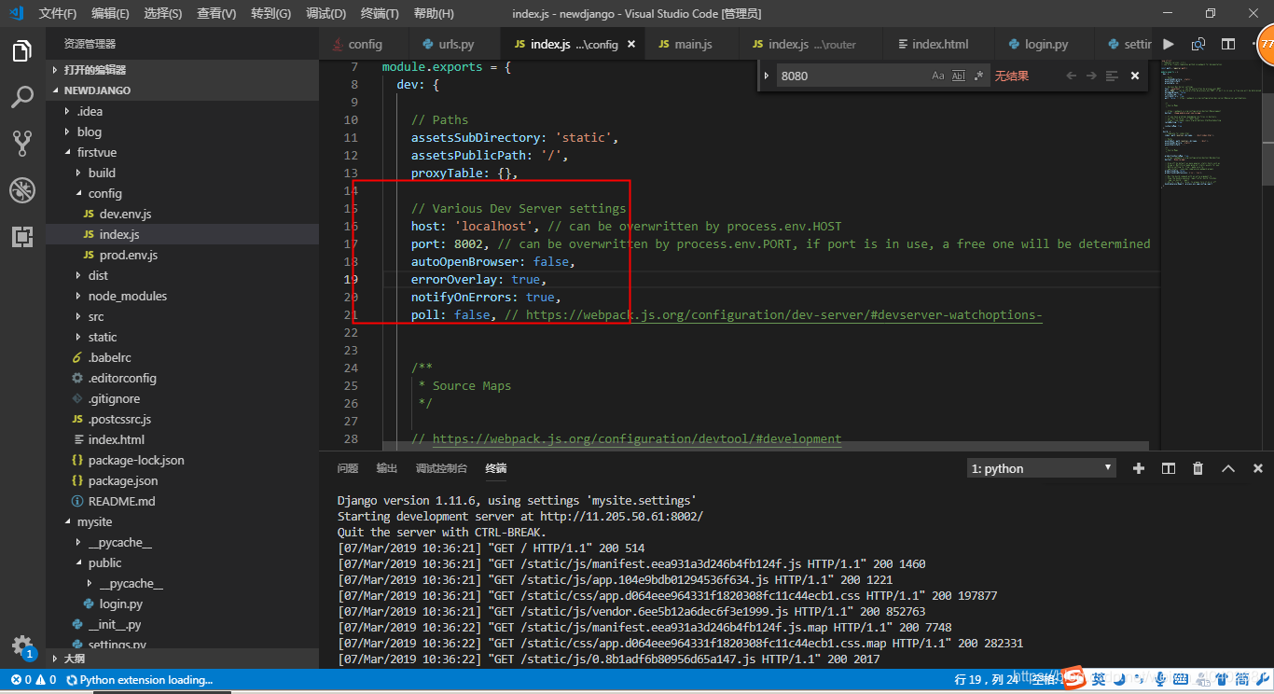Image resolution: width=1274 pixels, height=694 pixels.
Task: Expand the 大纲 outline section
Action: point(182,658)
